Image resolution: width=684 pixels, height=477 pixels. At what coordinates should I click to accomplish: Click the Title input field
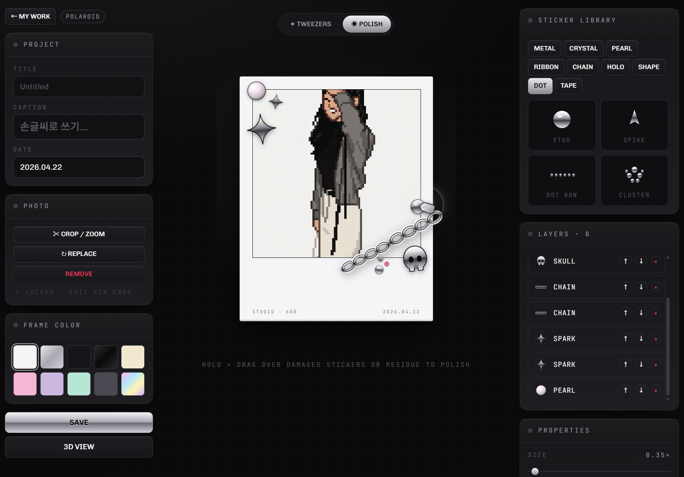point(79,87)
